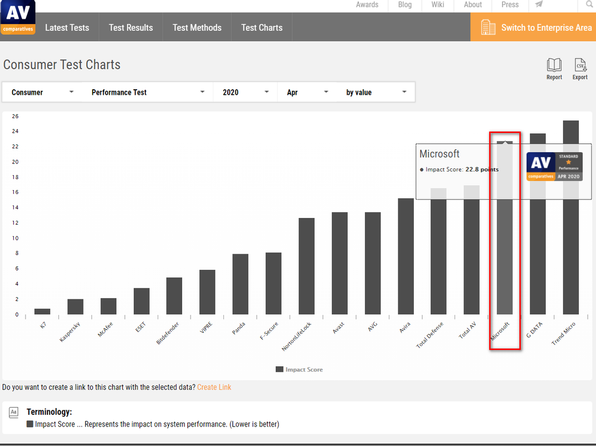The image size is (596, 446).
Task: Change the 2020 year dropdown
Action: 245,92
